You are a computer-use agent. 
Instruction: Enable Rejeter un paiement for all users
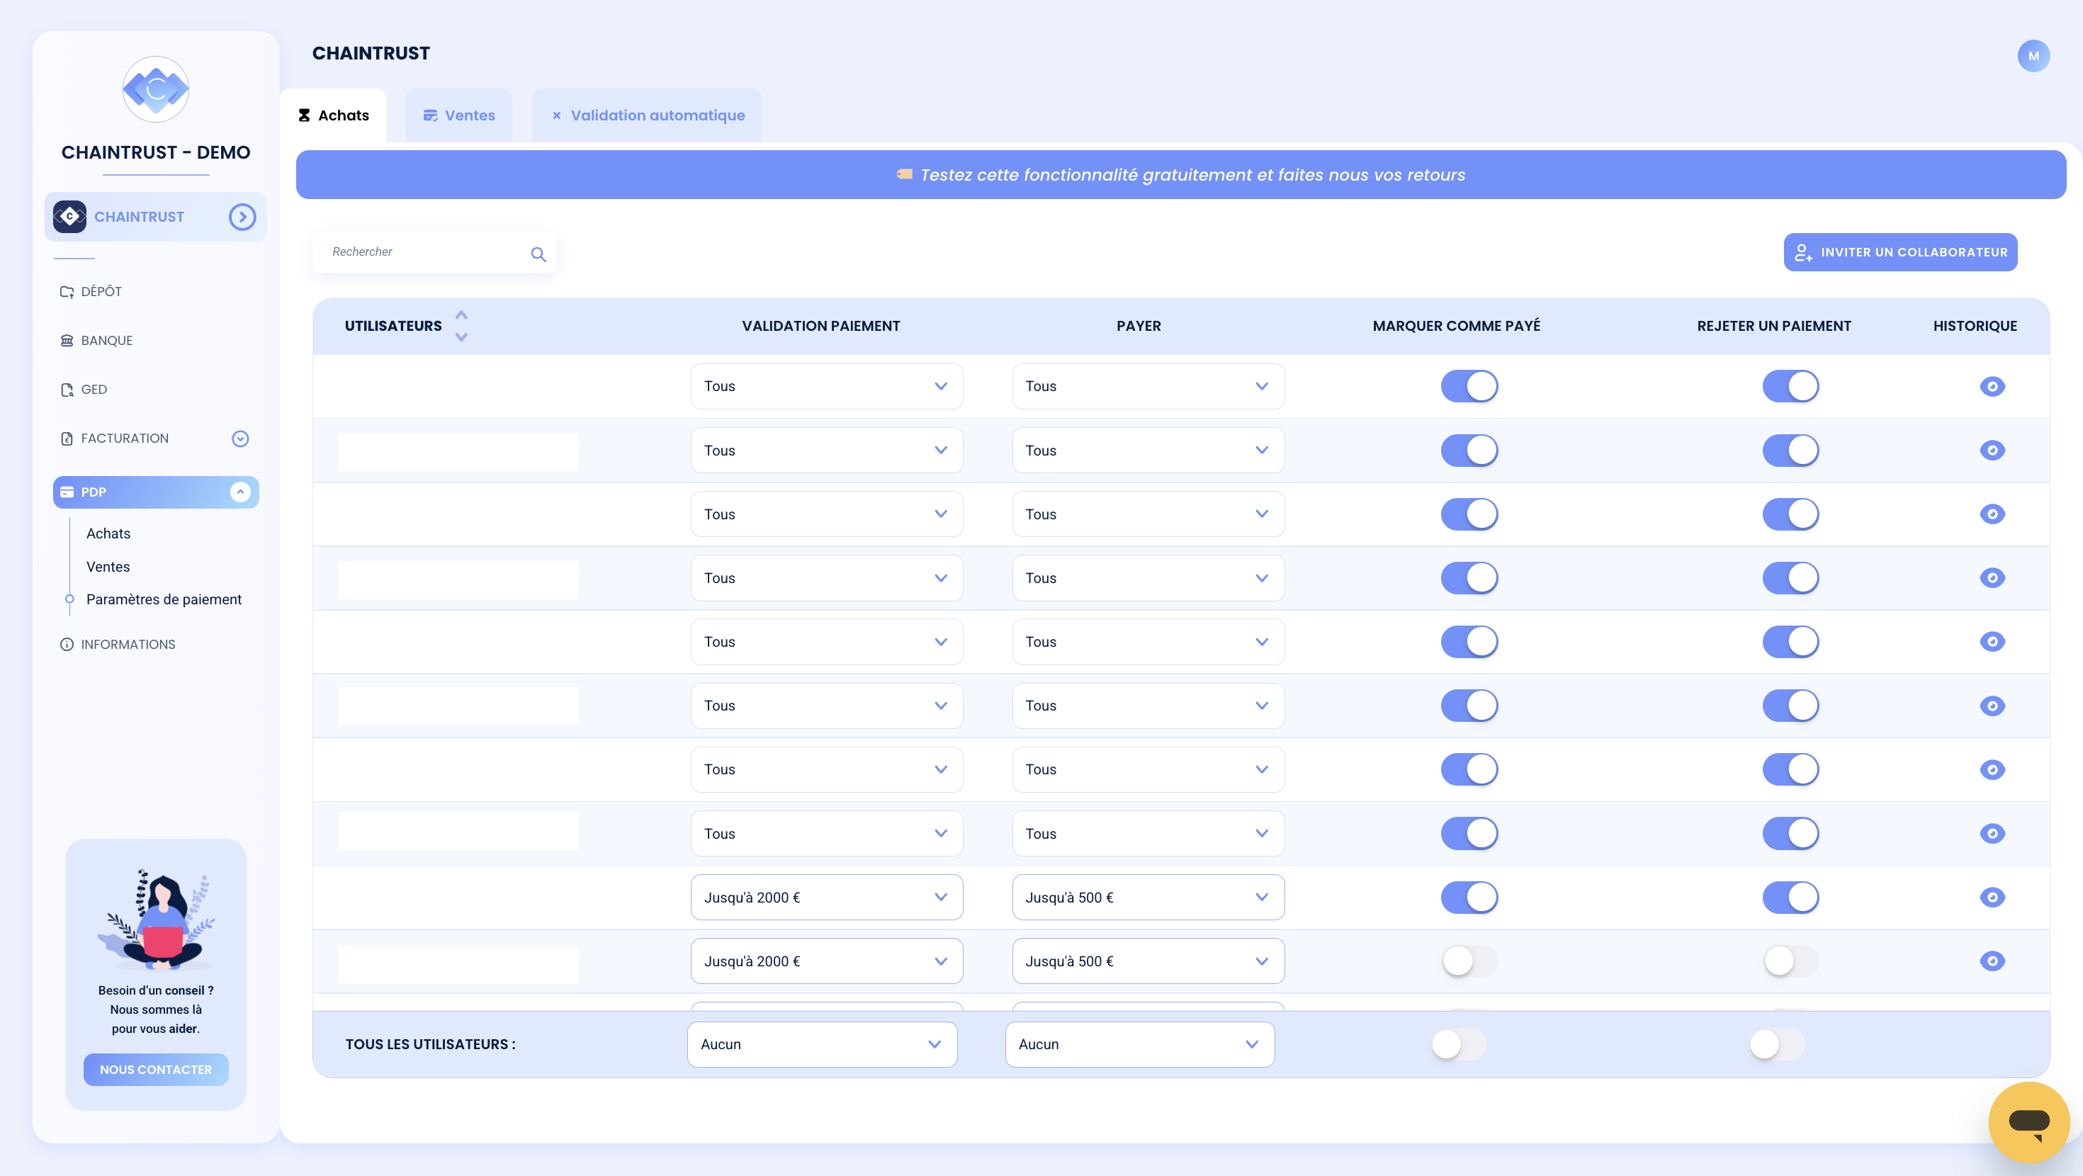[x=1776, y=1045]
